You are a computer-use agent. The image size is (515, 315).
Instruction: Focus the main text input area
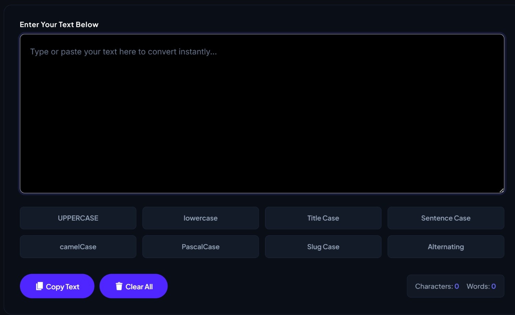click(x=262, y=113)
